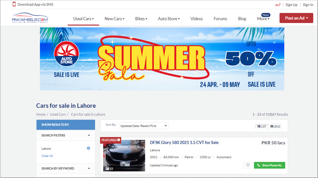Open DFSK Glory 580 2021 listing title
The image size is (318, 178).
tap(184, 142)
